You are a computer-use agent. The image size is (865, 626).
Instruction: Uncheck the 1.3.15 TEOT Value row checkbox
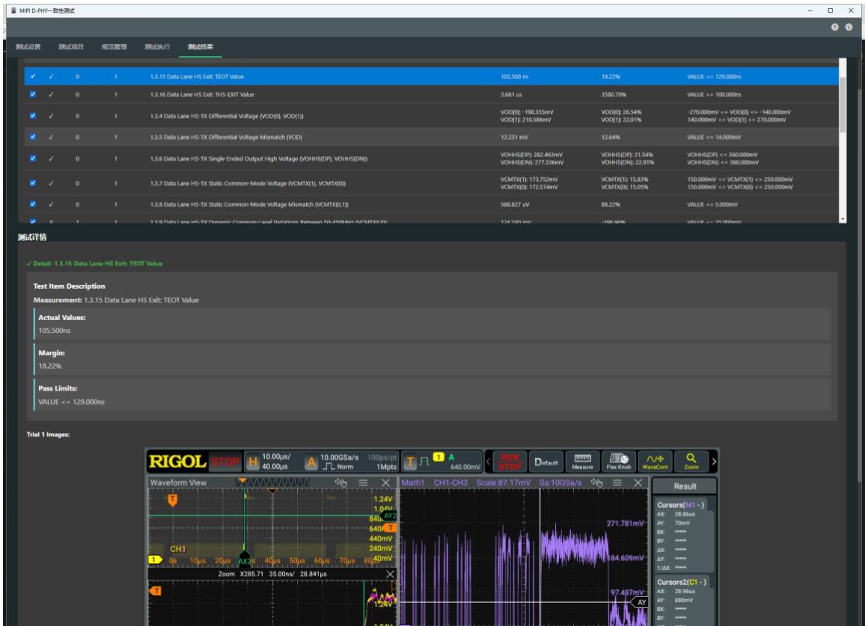point(33,76)
